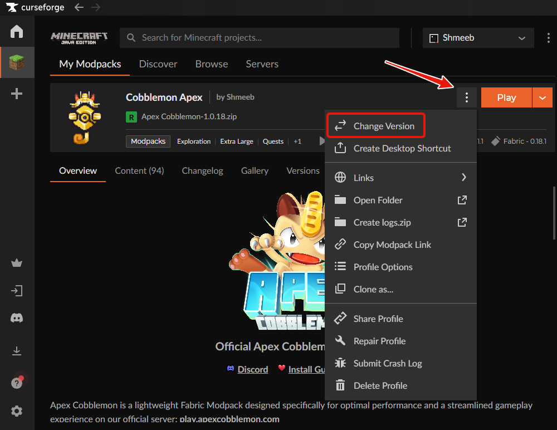Viewport: 557px width, 430px height.
Task: Switch to My Modpacks tab
Action: pos(90,64)
